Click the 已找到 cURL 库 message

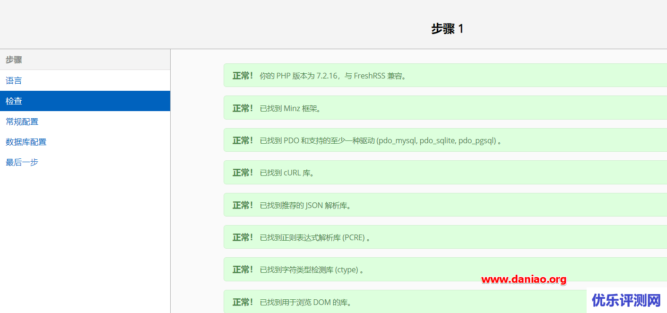pos(445,173)
